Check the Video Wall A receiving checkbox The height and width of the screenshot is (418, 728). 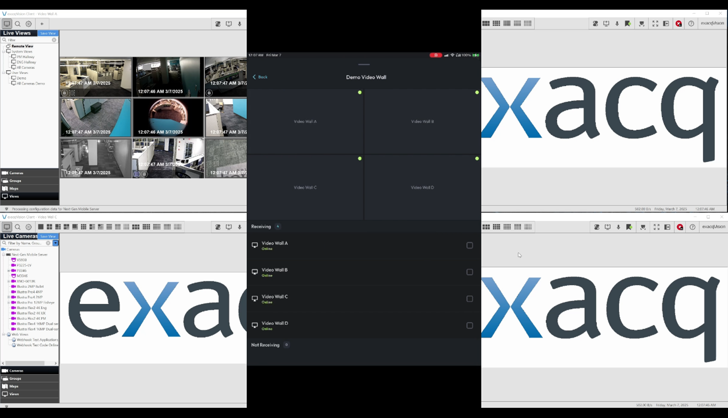[x=469, y=245]
